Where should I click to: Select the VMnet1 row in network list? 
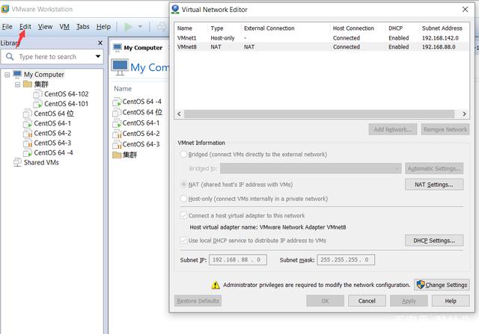pyautogui.click(x=322, y=38)
